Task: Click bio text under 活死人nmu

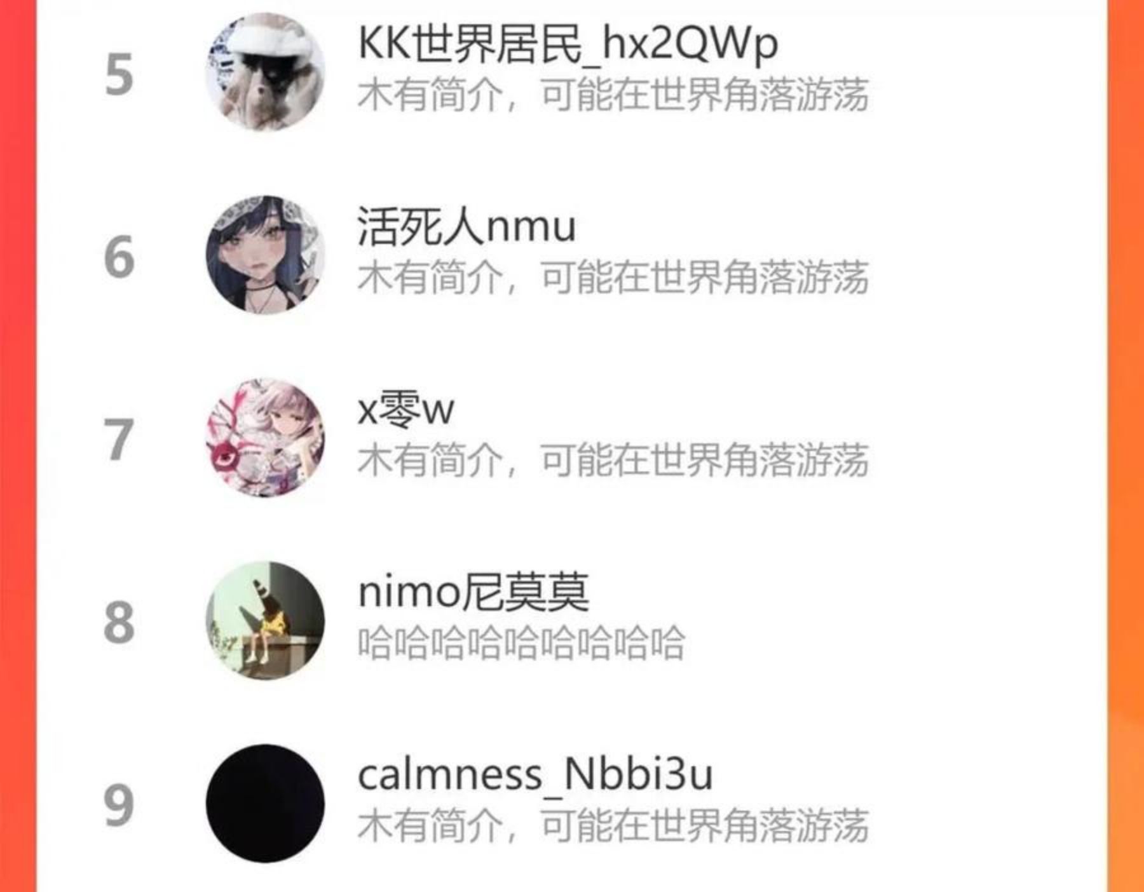Action: (x=613, y=278)
